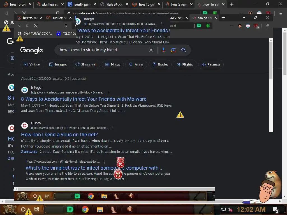This screenshot has width=287, height=215.
Task: Open 'Ways to Accidentally Infect' link in popup
Action: [124, 31]
